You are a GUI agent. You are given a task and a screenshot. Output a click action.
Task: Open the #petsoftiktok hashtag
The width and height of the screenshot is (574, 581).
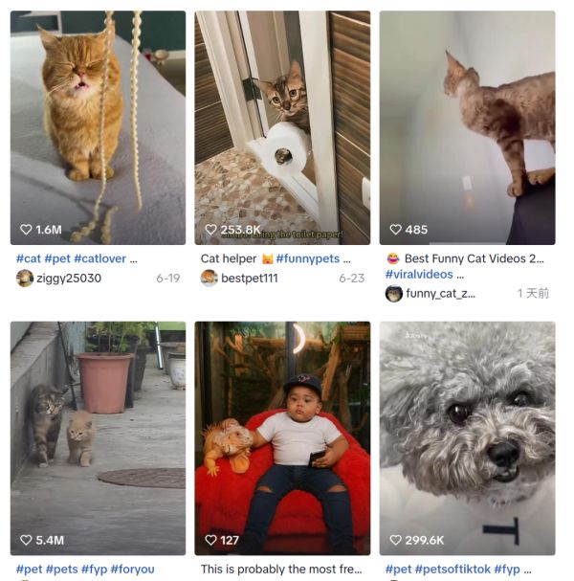453,570
